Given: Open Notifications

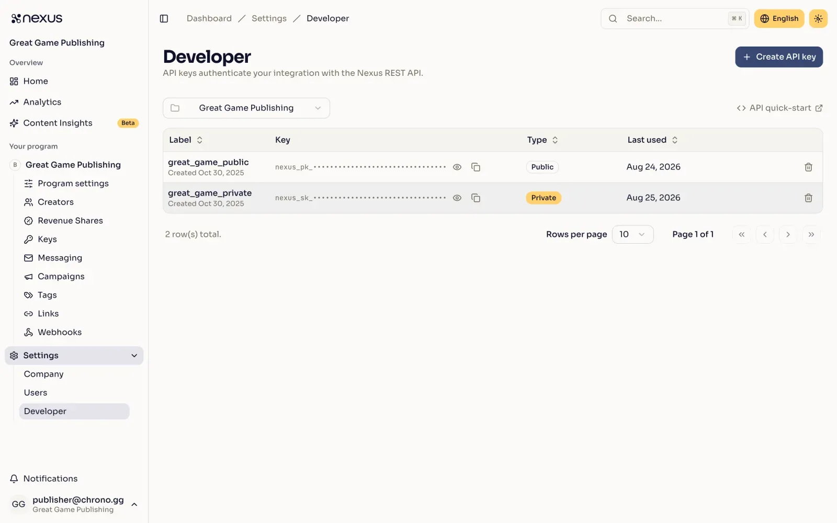Looking at the screenshot, I should [74, 479].
